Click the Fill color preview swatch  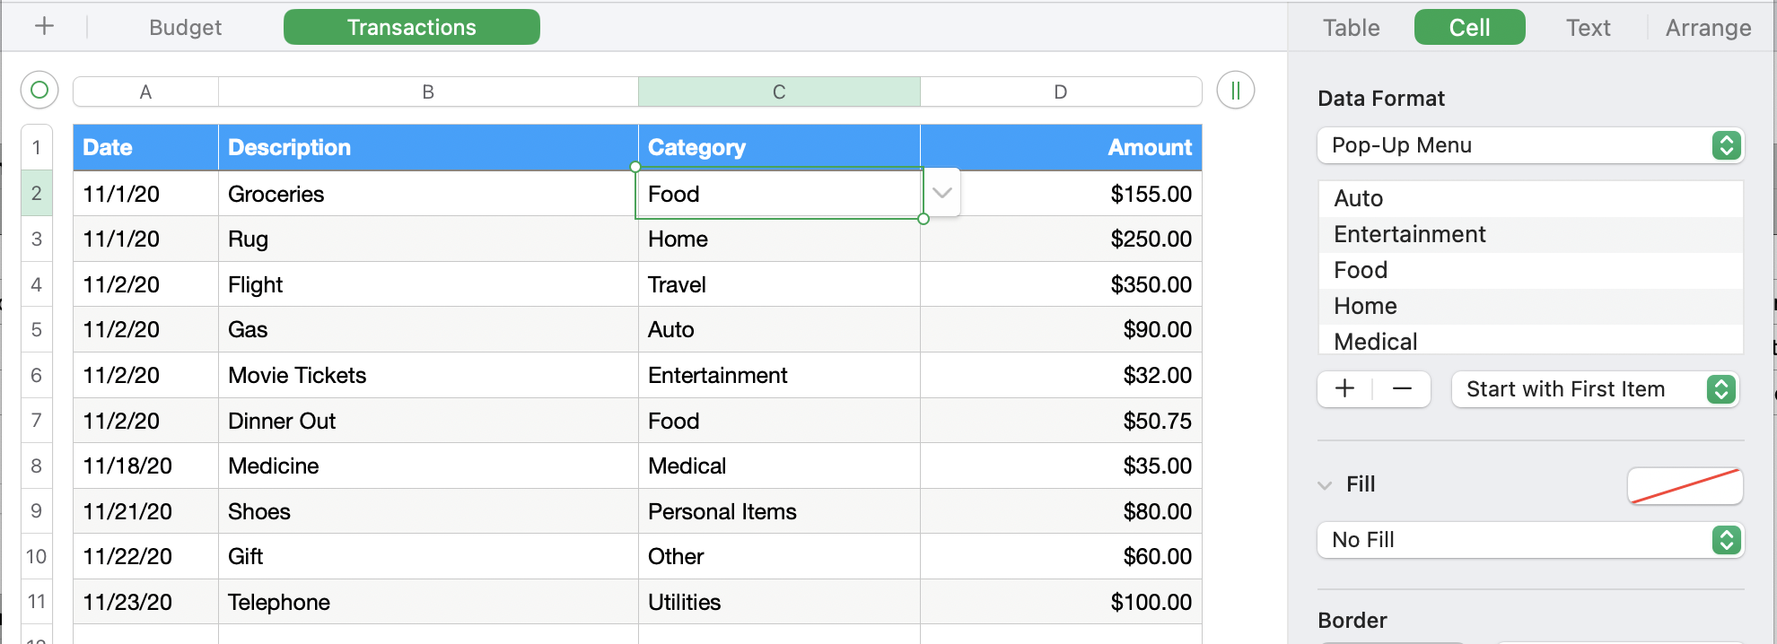click(1685, 485)
